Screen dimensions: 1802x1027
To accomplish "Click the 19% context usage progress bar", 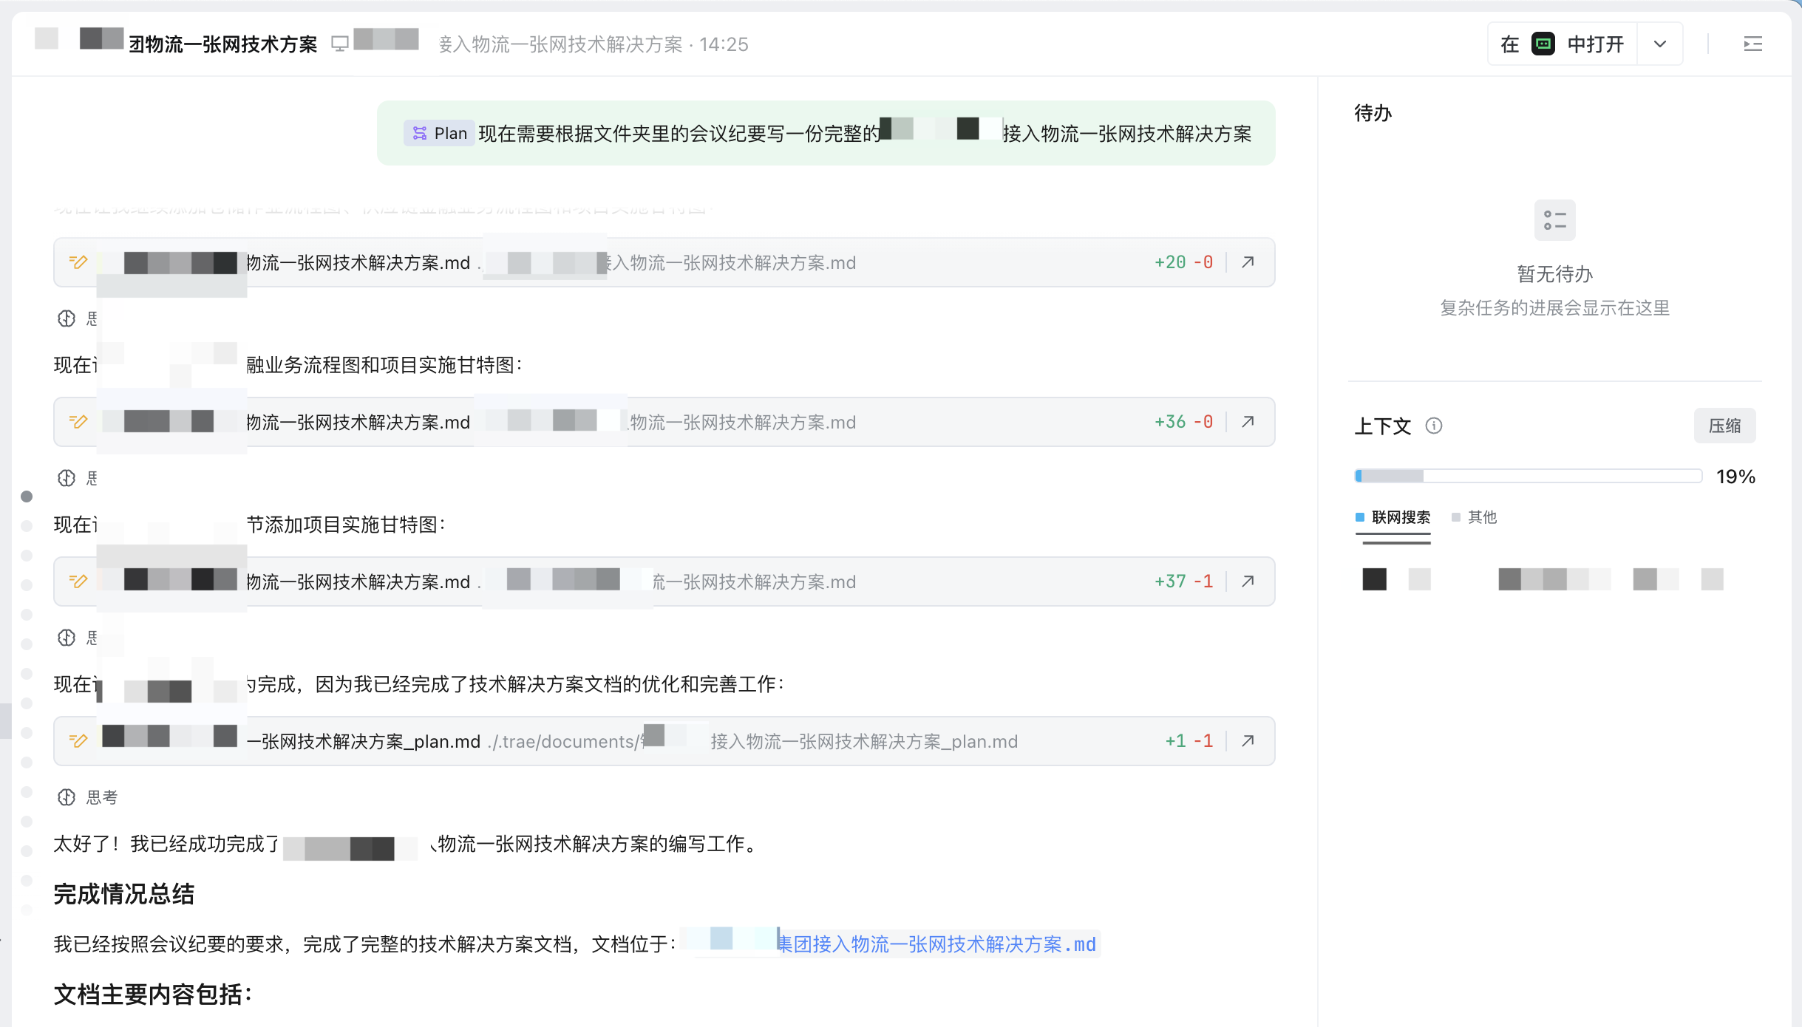I will click(x=1527, y=477).
